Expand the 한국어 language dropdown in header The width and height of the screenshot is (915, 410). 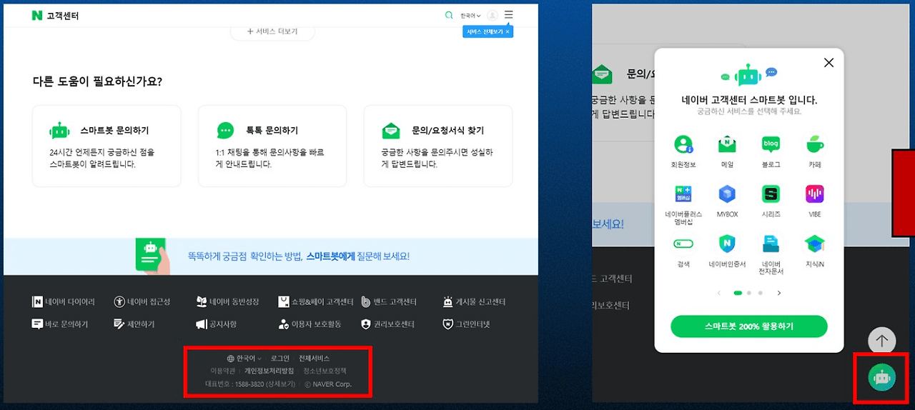tap(470, 15)
